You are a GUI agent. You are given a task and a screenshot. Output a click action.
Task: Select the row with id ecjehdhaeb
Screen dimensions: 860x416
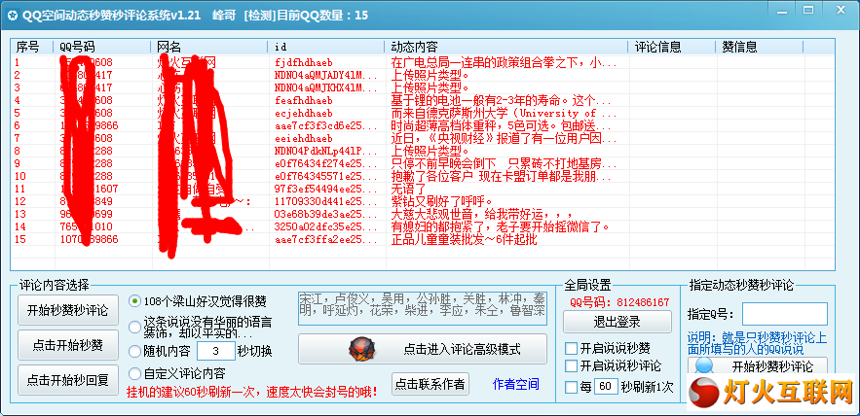[423, 113]
